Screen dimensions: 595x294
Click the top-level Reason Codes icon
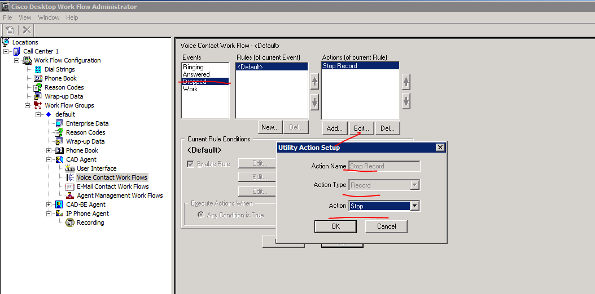[38, 87]
